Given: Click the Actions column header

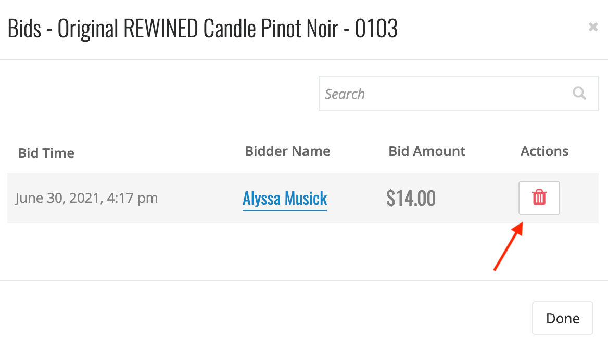Looking at the screenshot, I should click(544, 151).
